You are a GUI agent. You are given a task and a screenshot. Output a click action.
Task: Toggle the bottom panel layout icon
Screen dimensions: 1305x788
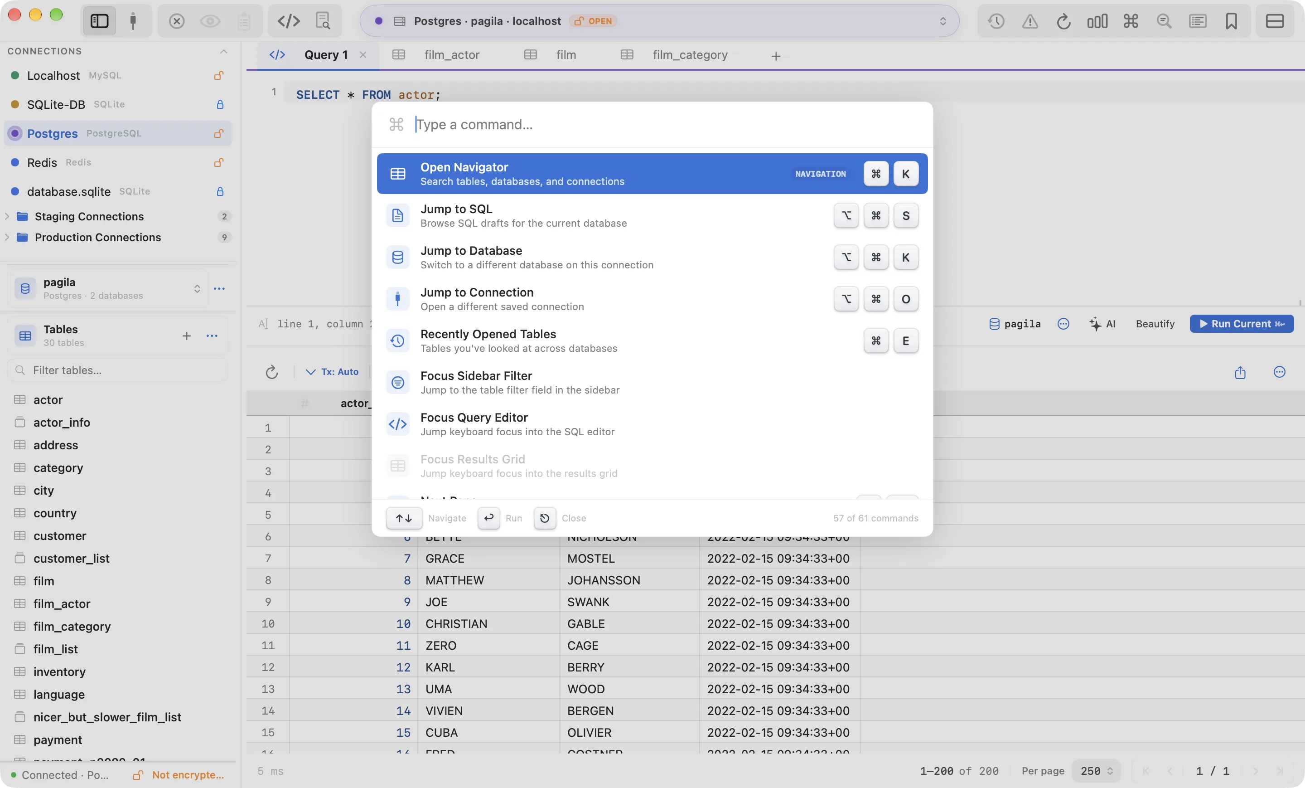(x=1275, y=21)
